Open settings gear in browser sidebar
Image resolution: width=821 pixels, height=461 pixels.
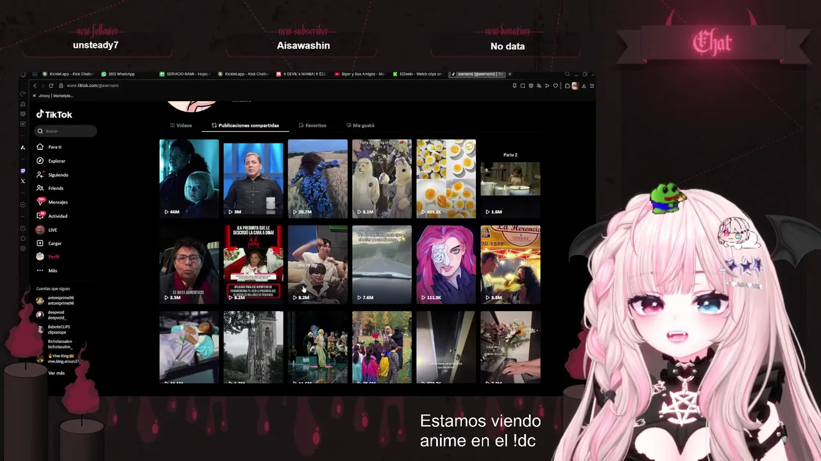click(x=23, y=248)
